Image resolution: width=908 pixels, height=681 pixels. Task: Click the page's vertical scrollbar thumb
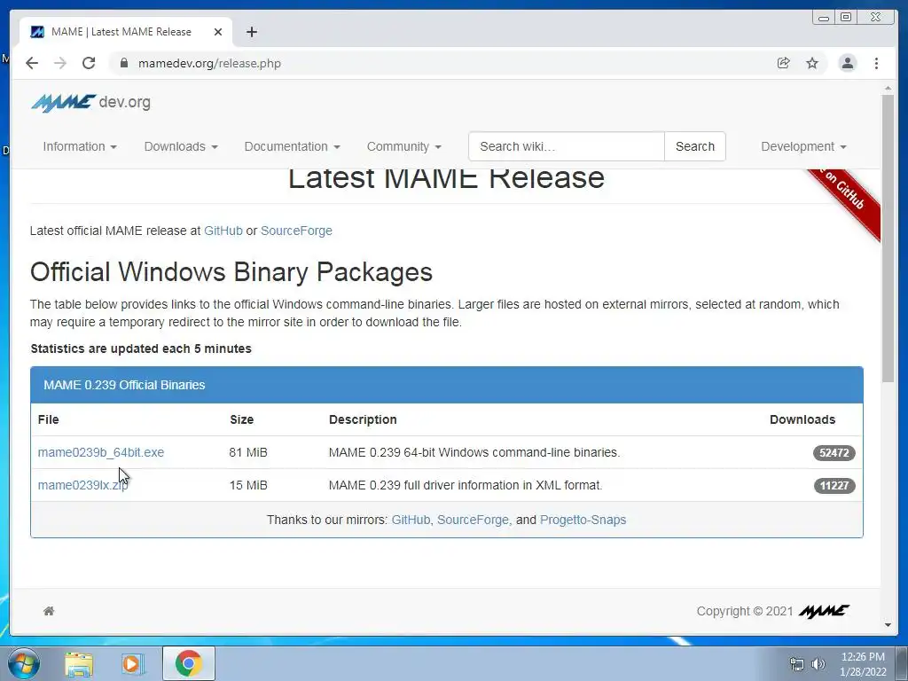888,238
